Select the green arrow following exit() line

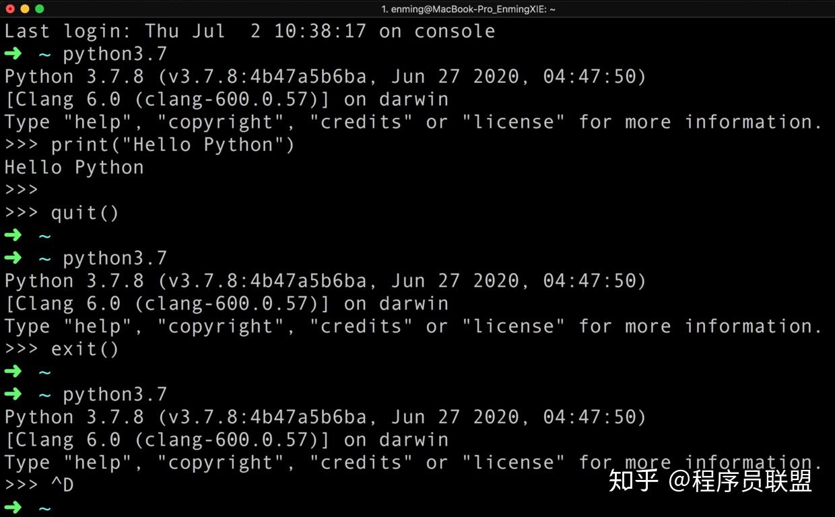(13, 372)
